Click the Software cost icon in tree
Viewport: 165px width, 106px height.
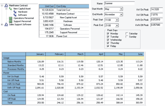tap(15, 15)
